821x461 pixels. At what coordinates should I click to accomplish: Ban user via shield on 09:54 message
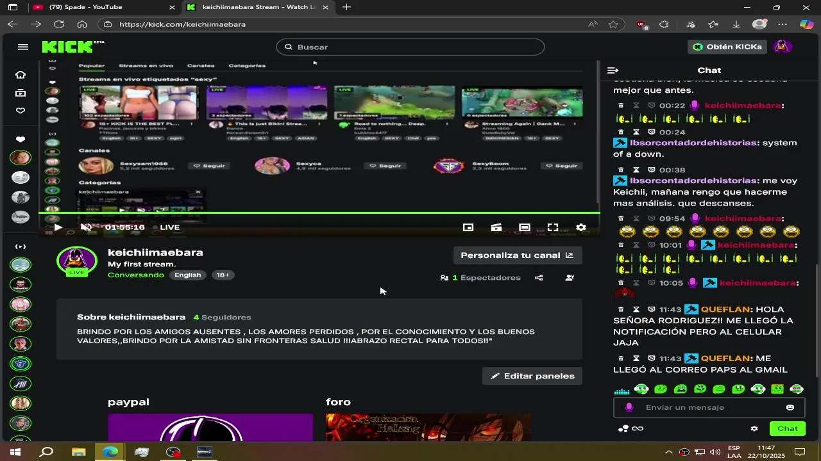click(x=652, y=218)
